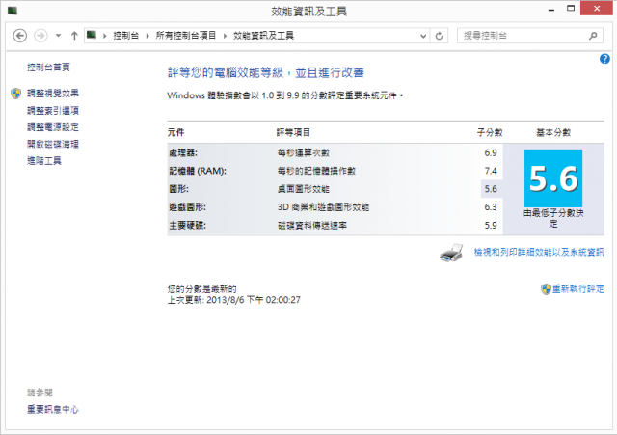Click the search magnifier icon
Viewport: 617px width, 435px height.
coord(593,36)
